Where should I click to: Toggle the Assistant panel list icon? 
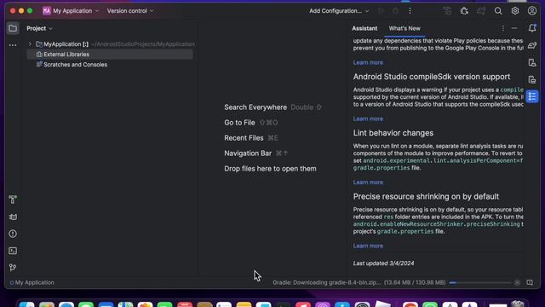532,96
